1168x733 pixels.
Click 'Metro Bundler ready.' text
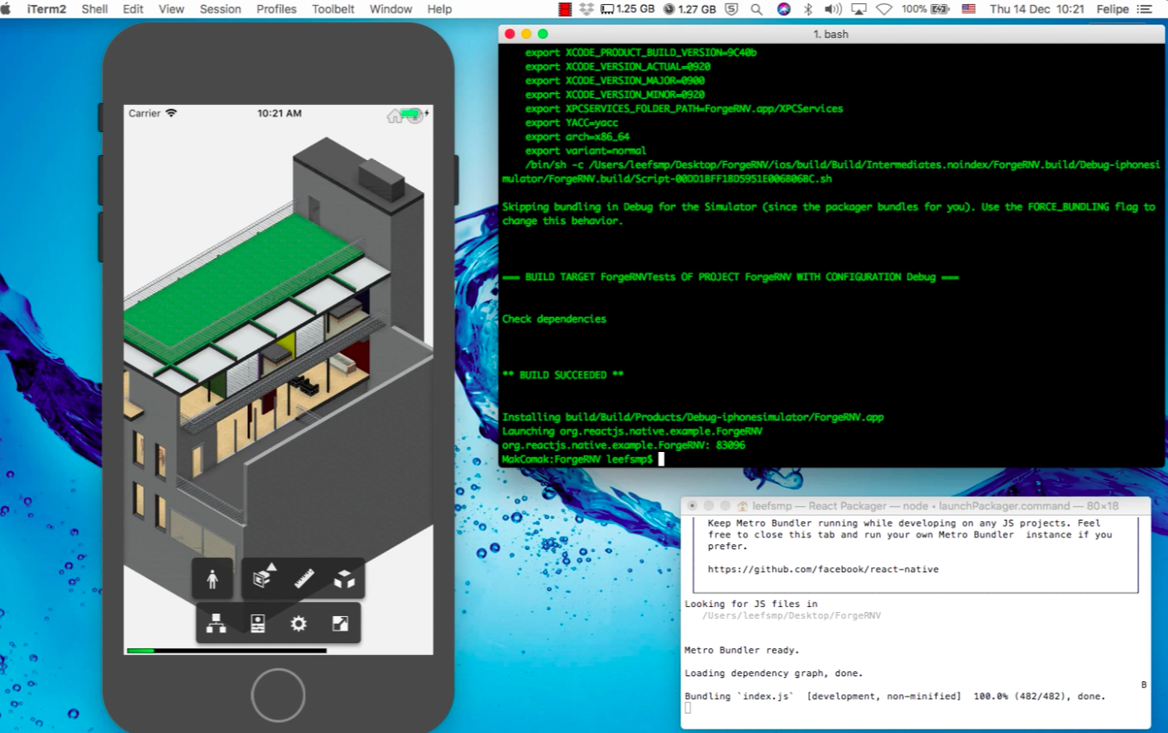741,650
